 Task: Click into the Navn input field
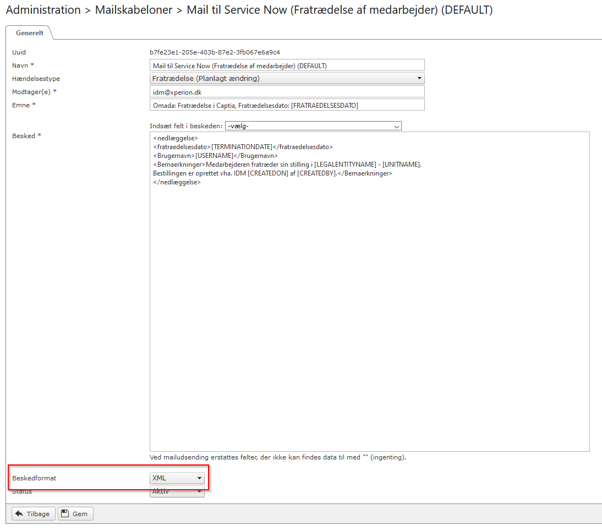(x=287, y=65)
